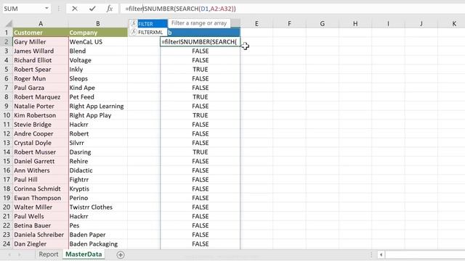Select column H header
This screenshot has width=465, height=261.
point(355,23)
